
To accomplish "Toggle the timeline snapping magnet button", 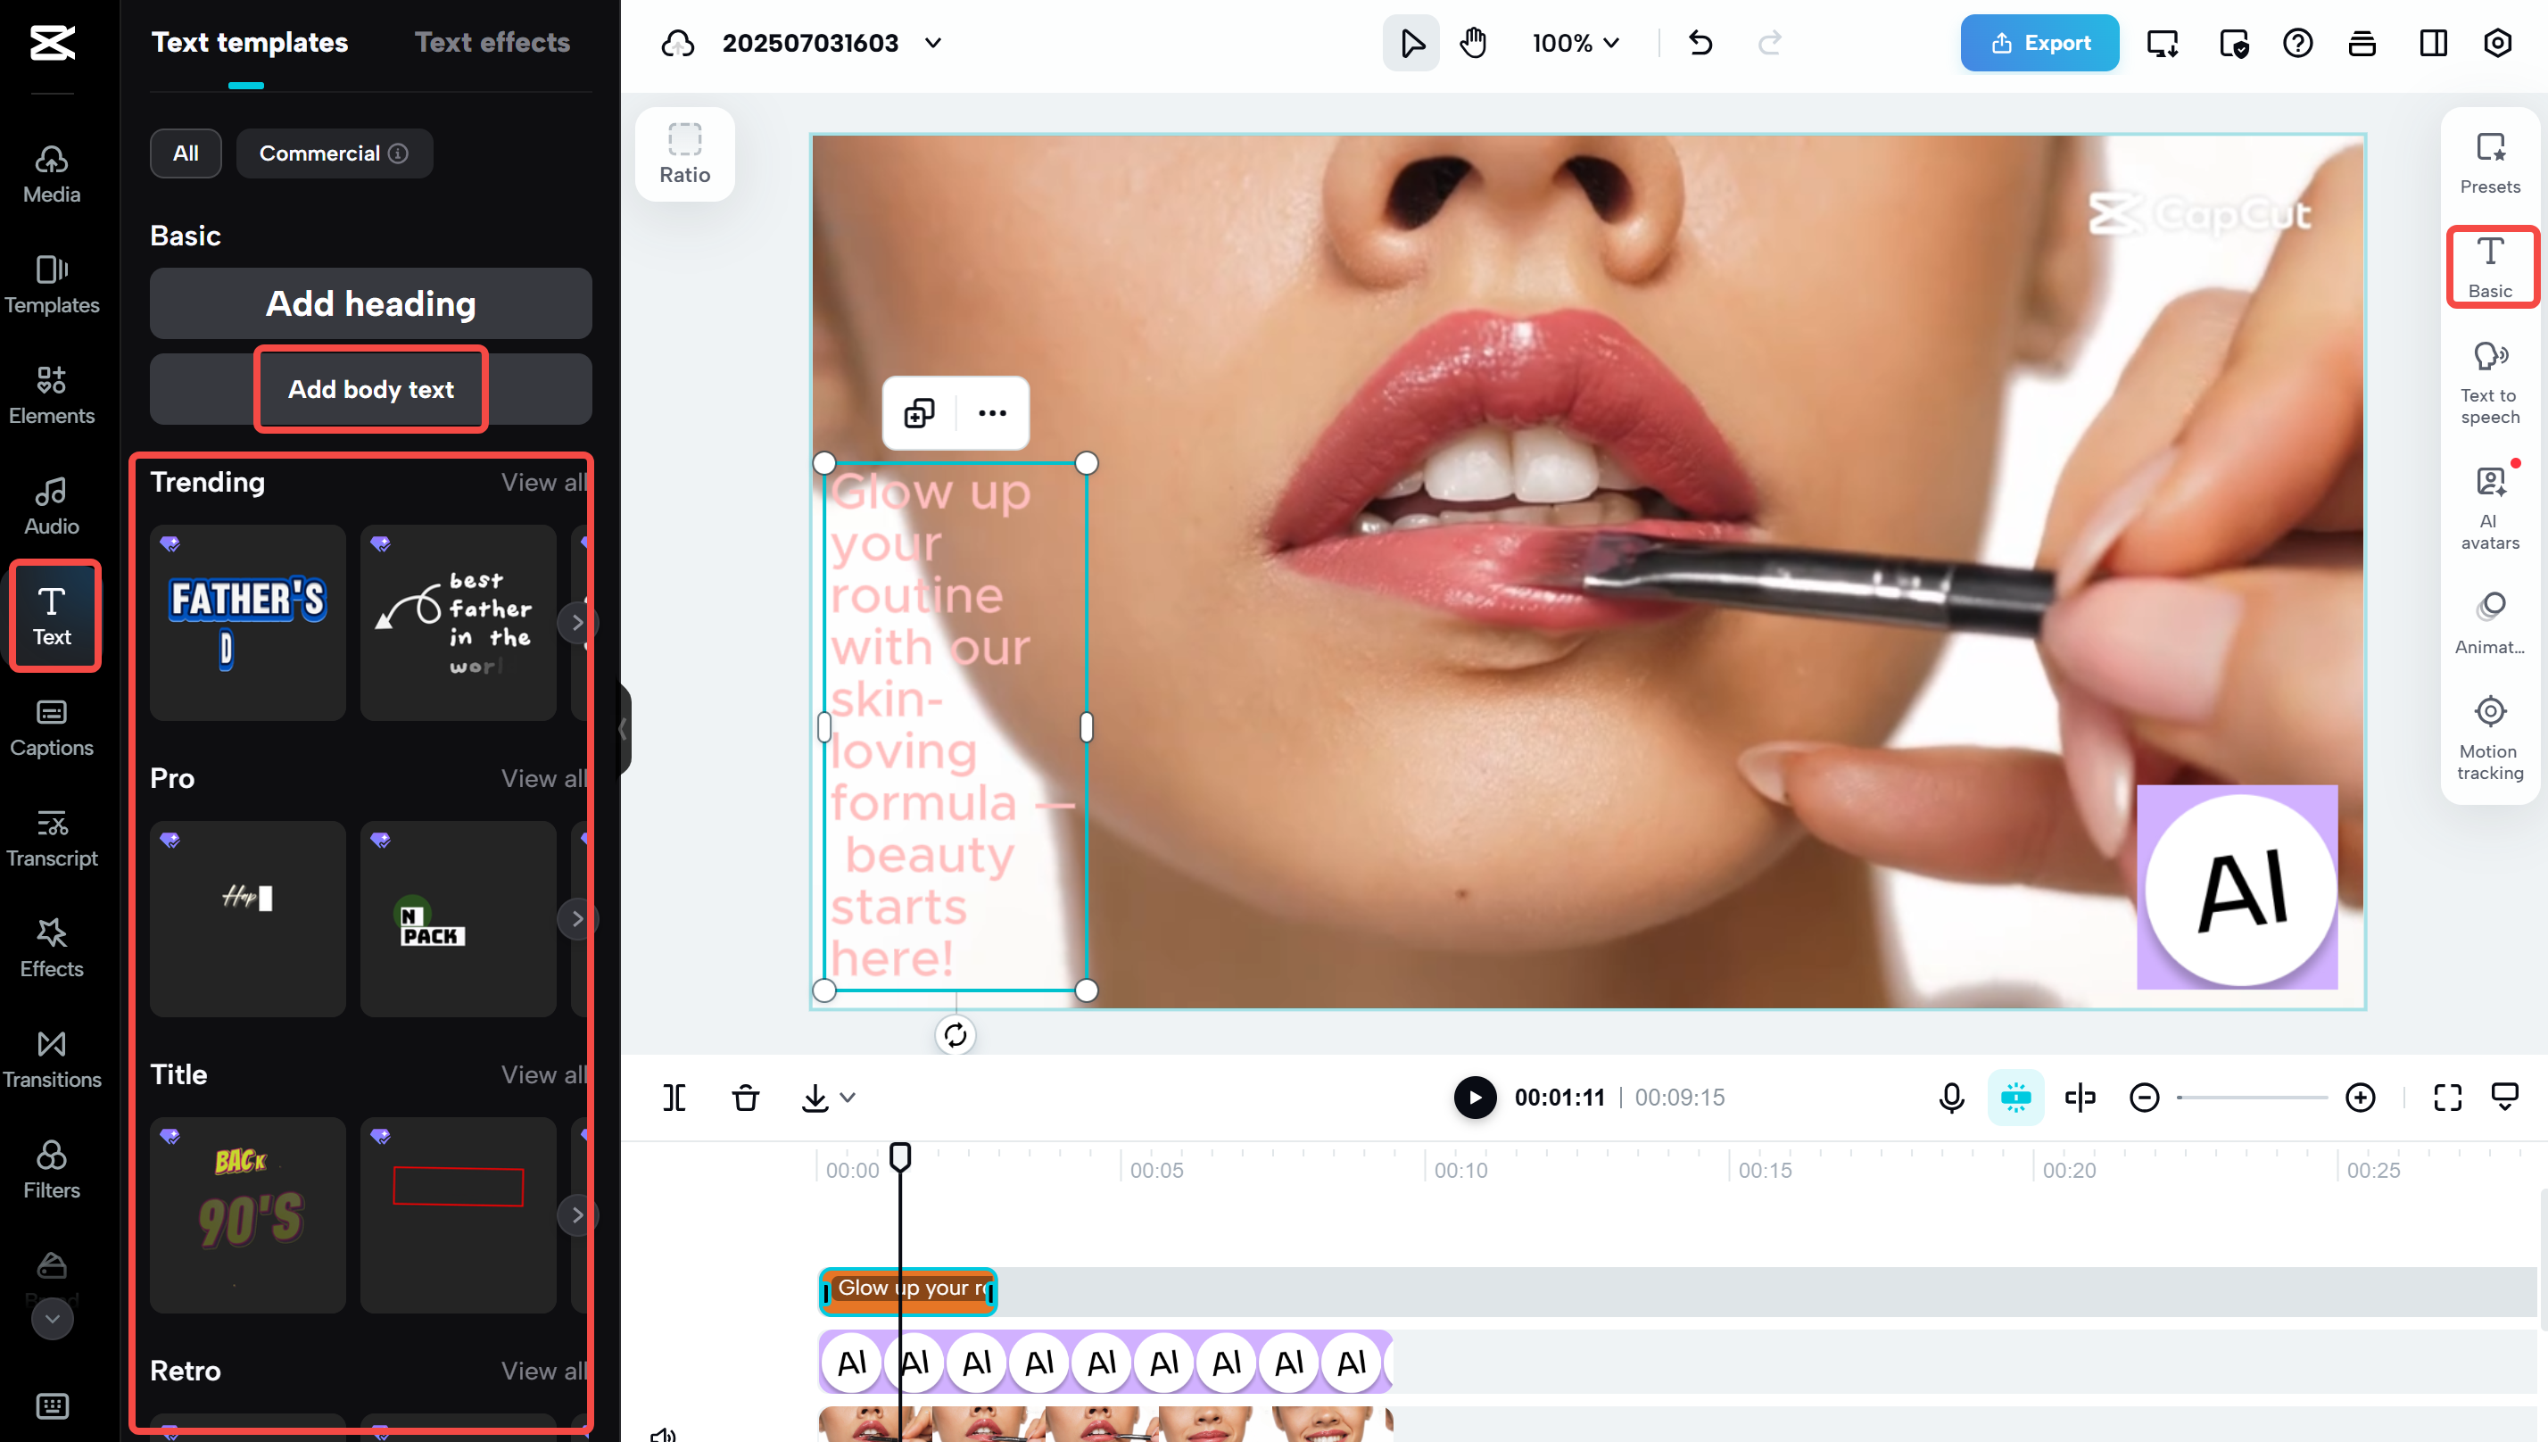I will (x=2014, y=1098).
